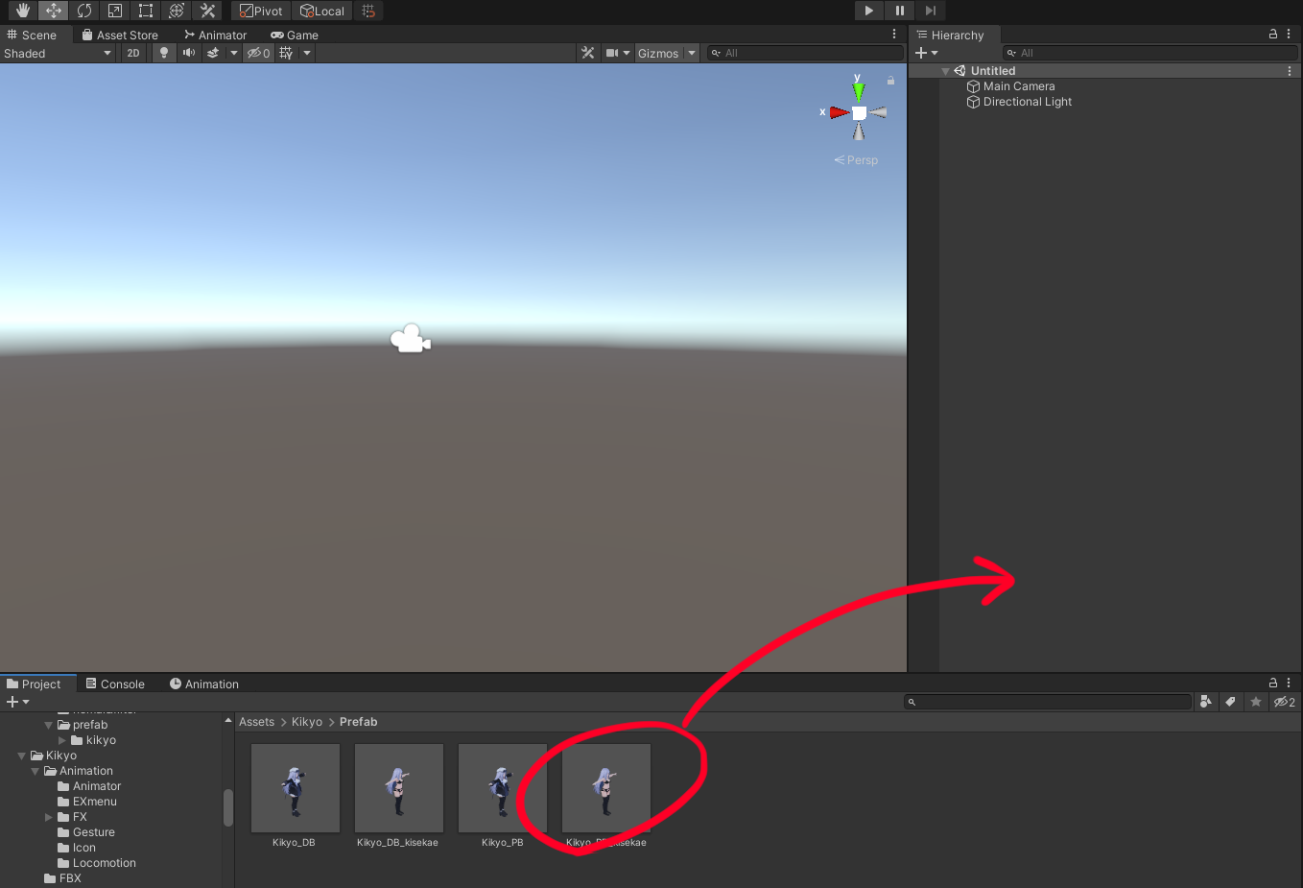
Task: Click the Play button
Action: pos(868,11)
